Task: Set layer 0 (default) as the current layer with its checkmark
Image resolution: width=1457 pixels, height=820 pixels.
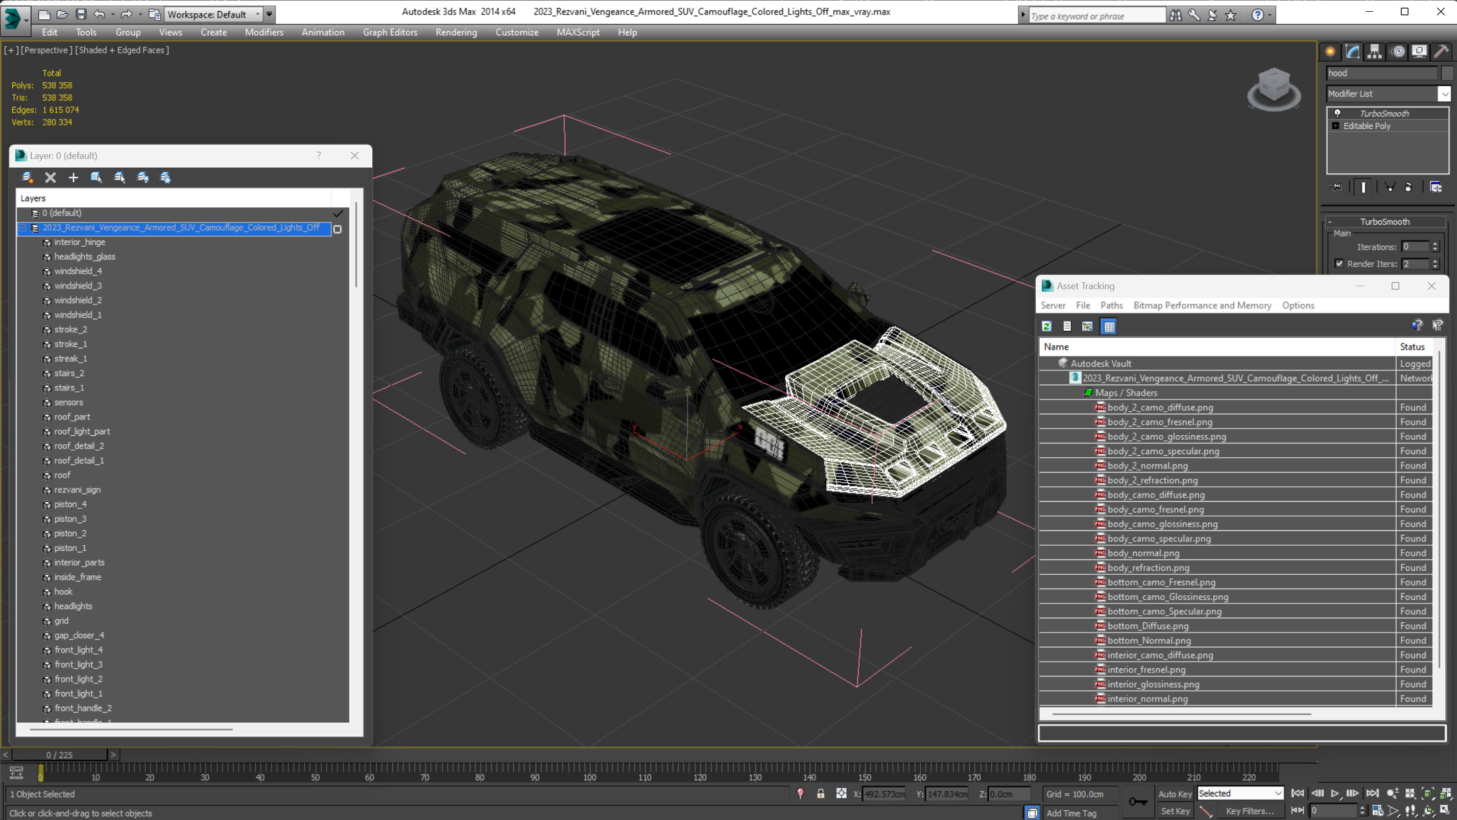Action: click(x=338, y=214)
